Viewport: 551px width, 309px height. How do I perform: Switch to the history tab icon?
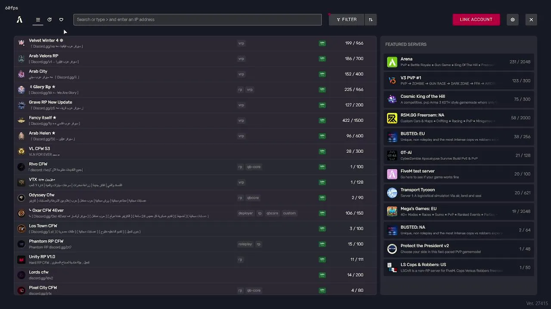(50, 20)
